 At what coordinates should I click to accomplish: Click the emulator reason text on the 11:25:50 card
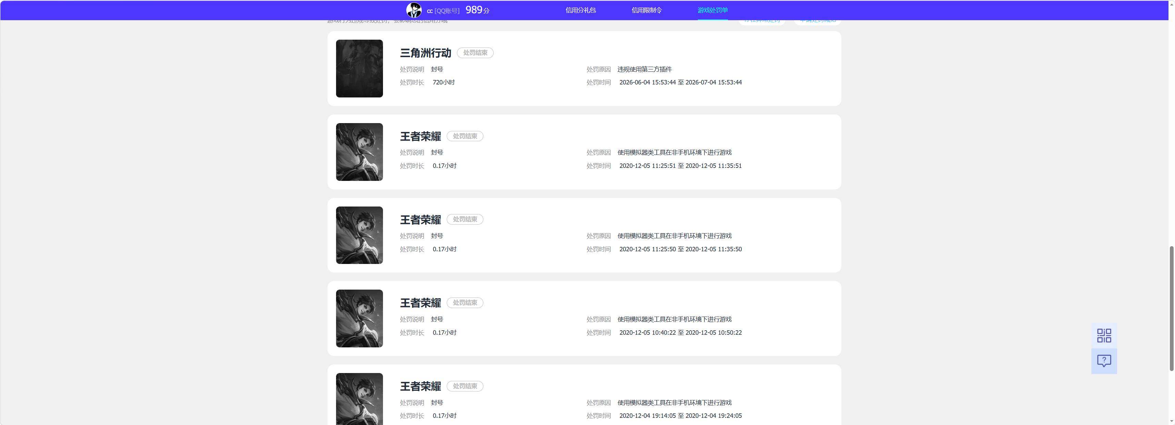(x=675, y=236)
